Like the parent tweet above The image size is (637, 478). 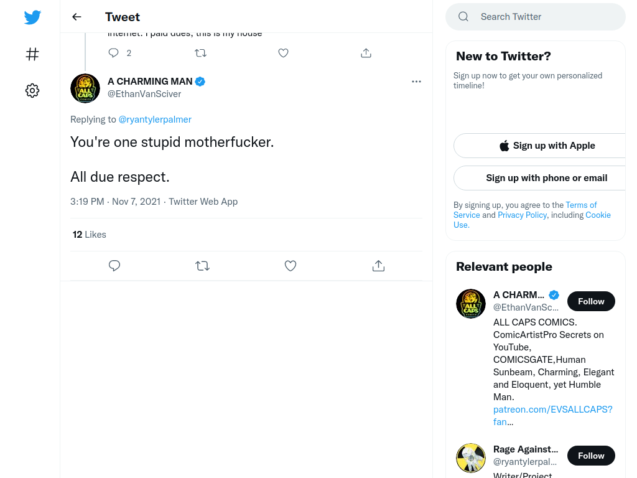tap(283, 53)
